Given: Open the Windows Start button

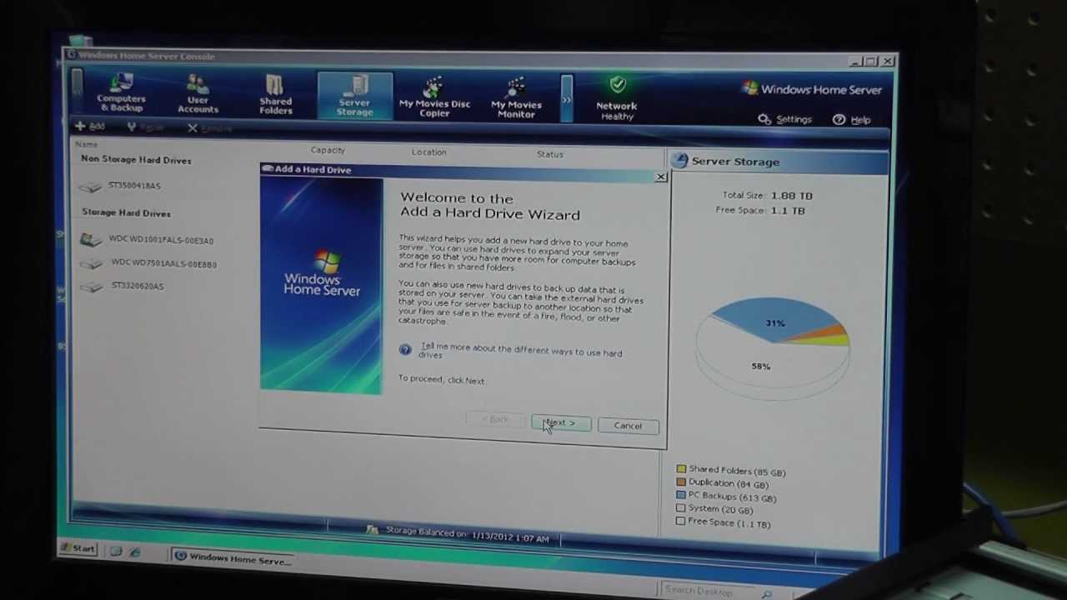Looking at the screenshot, I should 77,548.
